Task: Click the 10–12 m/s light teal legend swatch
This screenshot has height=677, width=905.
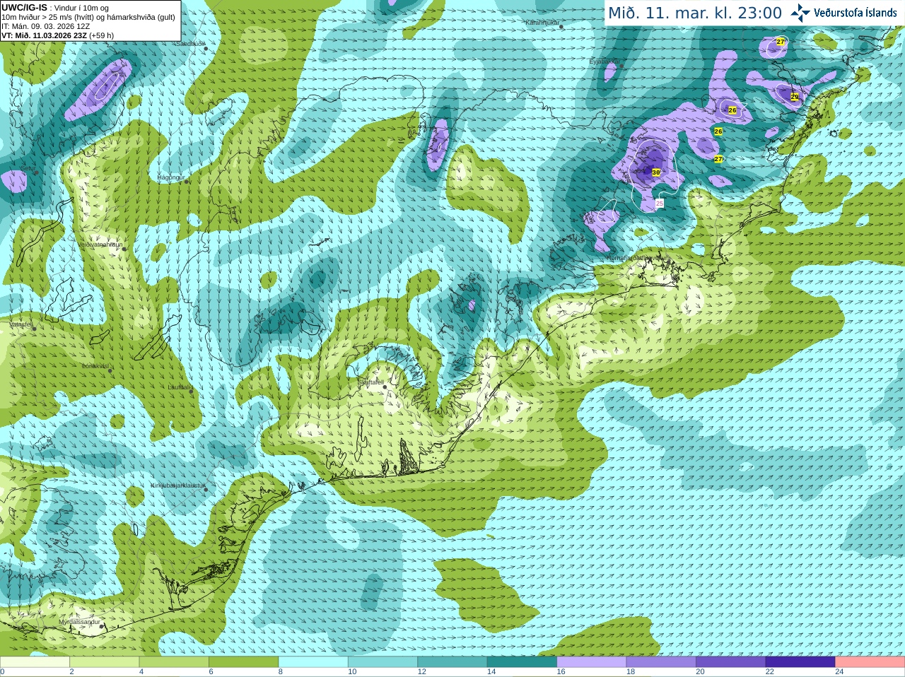Action: 383,662
